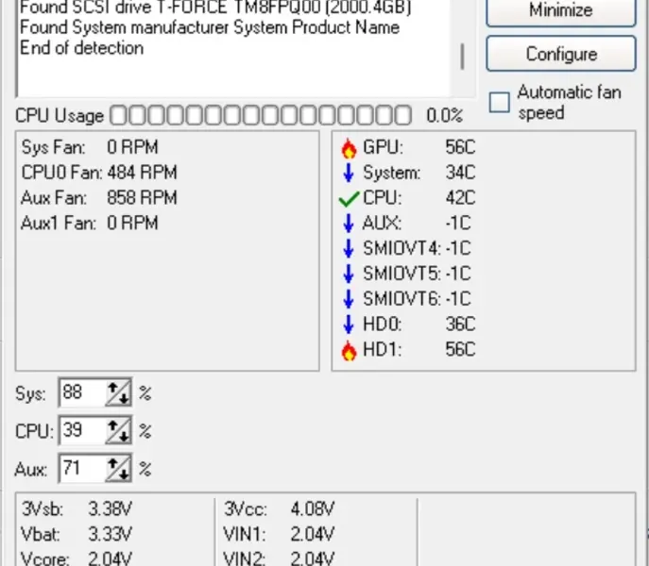Click the CPU 42C temperature value
This screenshot has width=649, height=566.
pyautogui.click(x=460, y=197)
